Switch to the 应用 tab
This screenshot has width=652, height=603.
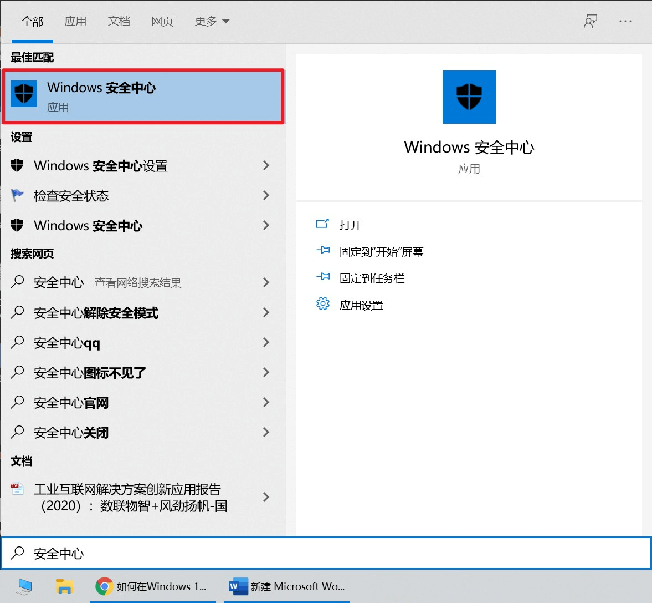point(75,21)
